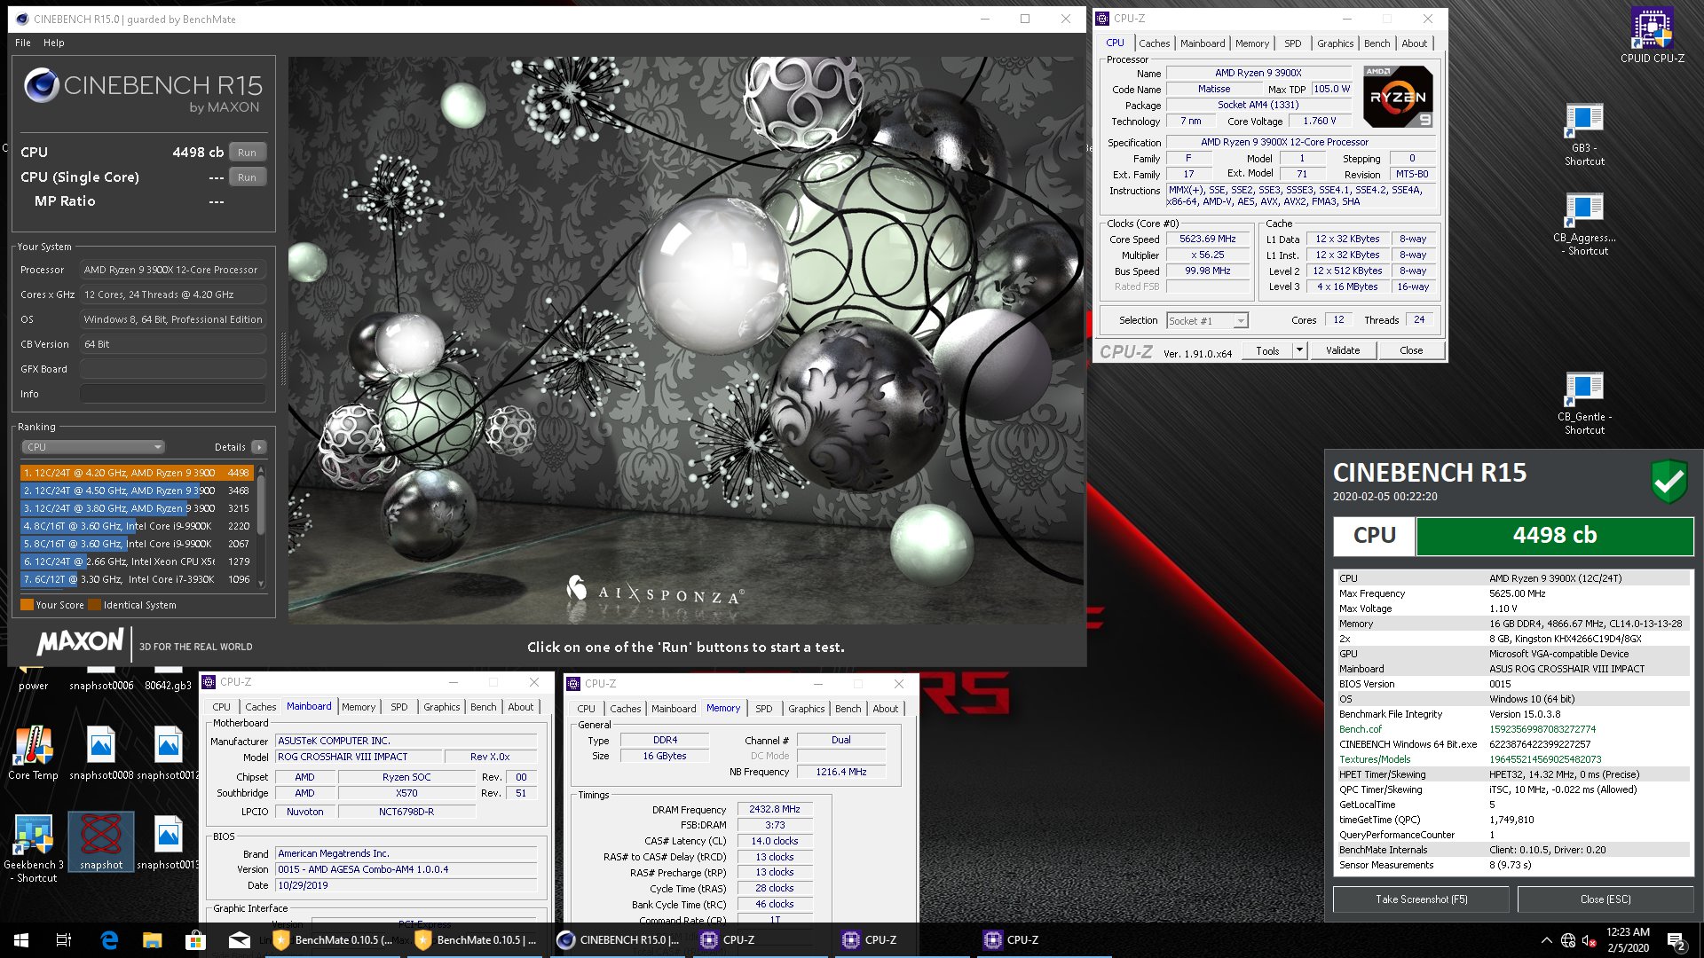Open the Help menu in Cinebench
The width and height of the screenshot is (1704, 958).
pyautogui.click(x=54, y=43)
